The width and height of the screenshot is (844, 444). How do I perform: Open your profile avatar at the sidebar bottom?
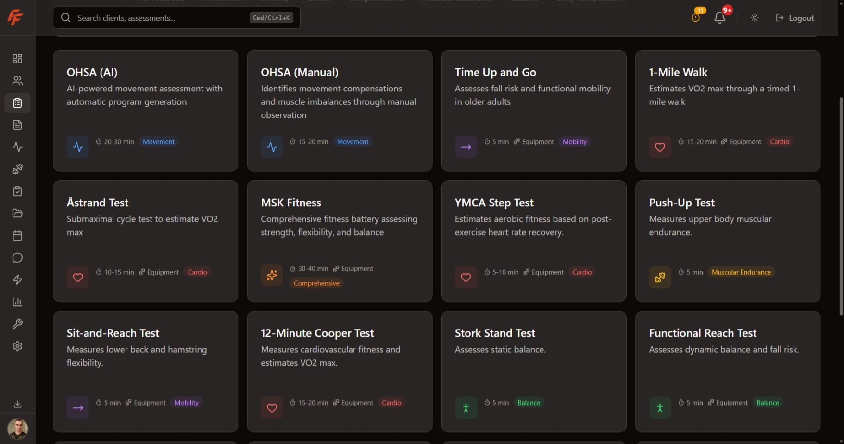(x=18, y=429)
